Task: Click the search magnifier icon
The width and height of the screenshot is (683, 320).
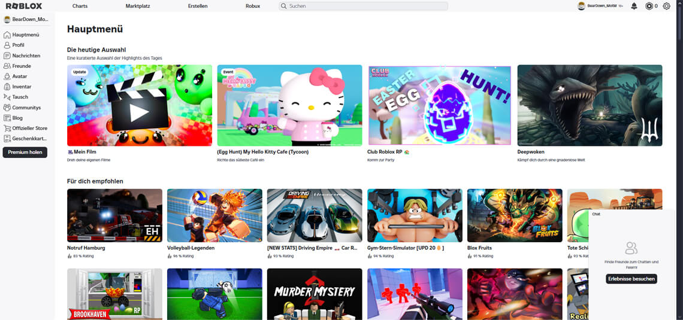Action: [x=284, y=6]
